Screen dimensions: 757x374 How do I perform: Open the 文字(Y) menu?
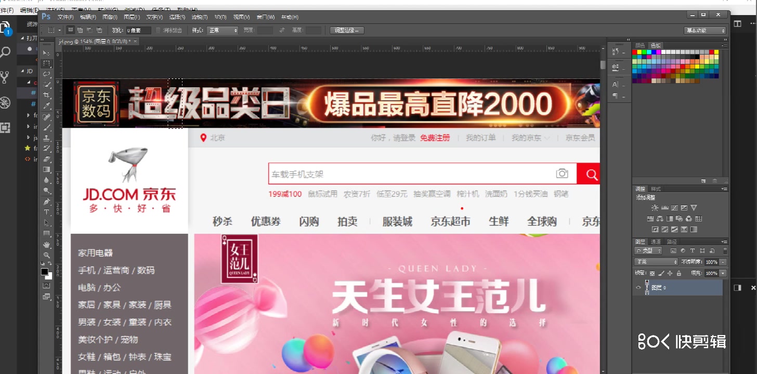[154, 17]
